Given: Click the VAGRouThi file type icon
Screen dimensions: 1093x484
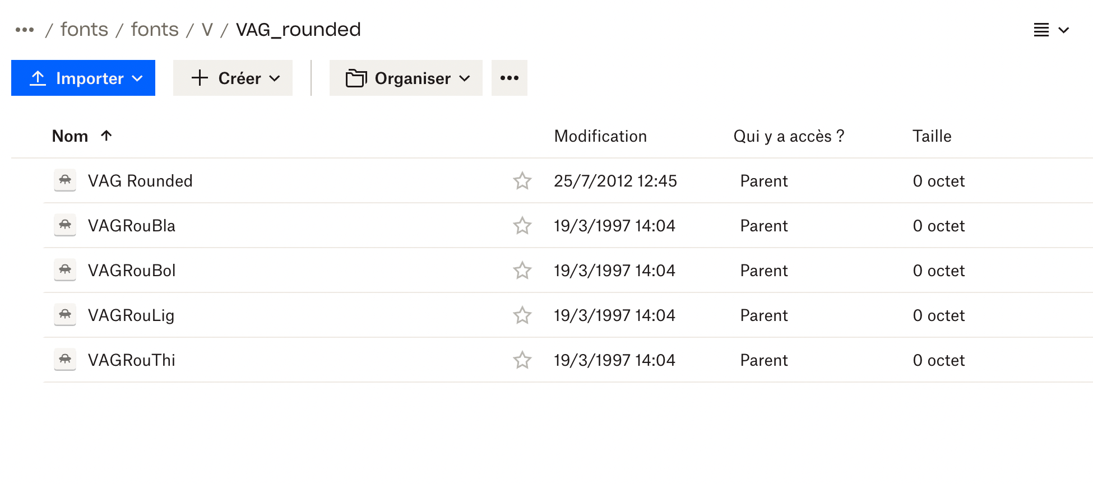Looking at the screenshot, I should coord(64,360).
